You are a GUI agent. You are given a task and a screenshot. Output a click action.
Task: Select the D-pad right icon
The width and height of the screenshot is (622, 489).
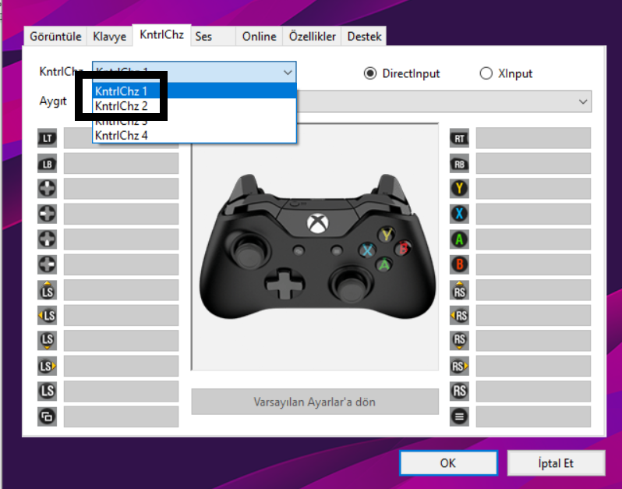(48, 264)
